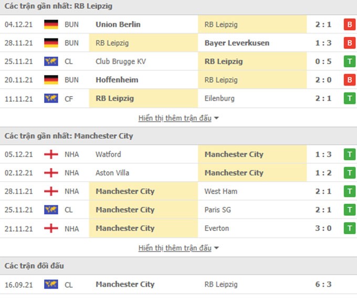Image resolution: width=357 pixels, height=304 pixels.
Task: Open the Bayer Leverkusen team name
Action: coord(237,43)
